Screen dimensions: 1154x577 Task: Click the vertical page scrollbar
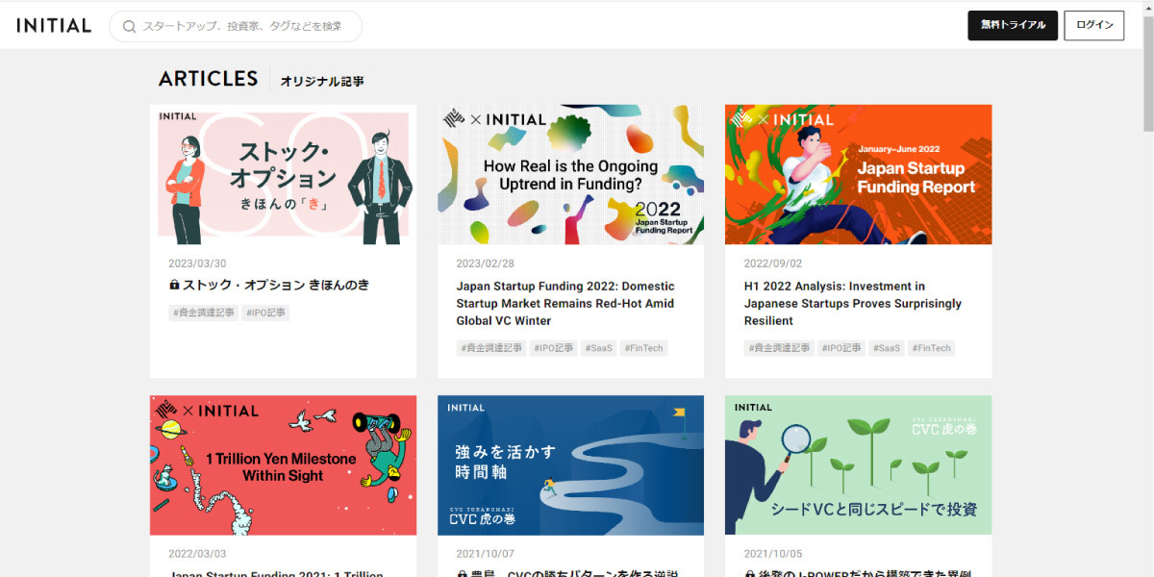1147,288
